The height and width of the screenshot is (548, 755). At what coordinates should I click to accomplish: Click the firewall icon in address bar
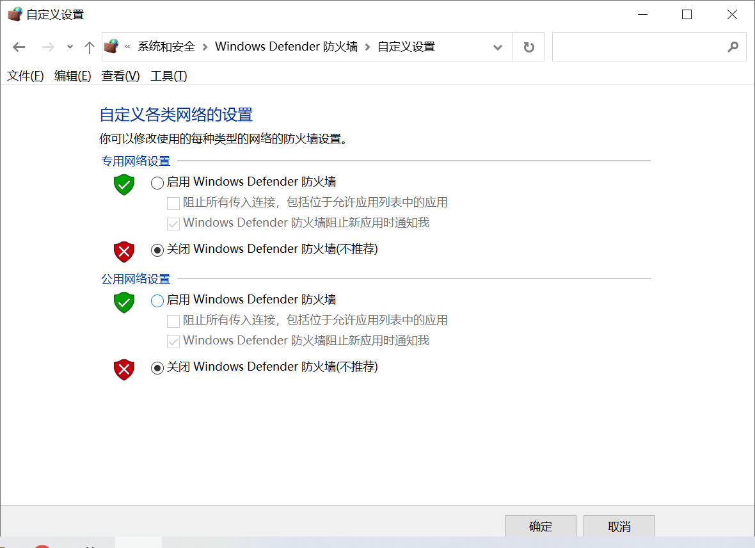[111, 46]
